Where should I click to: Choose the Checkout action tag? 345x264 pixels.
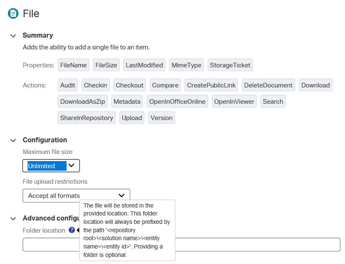click(129, 85)
